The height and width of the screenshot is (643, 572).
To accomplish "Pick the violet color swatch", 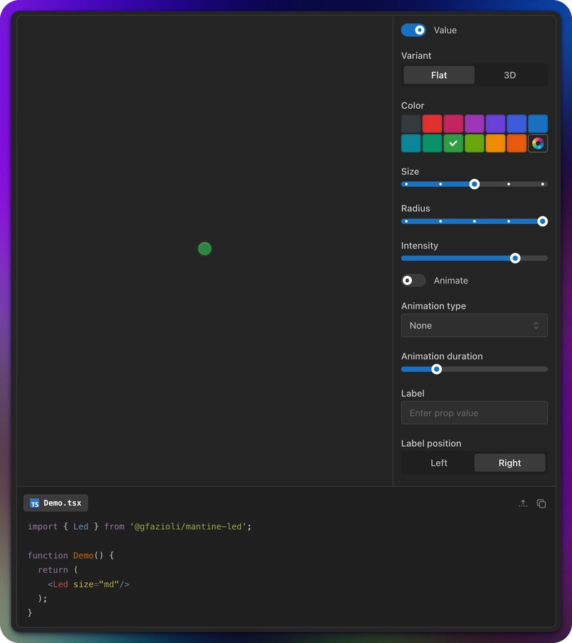I will (x=495, y=123).
